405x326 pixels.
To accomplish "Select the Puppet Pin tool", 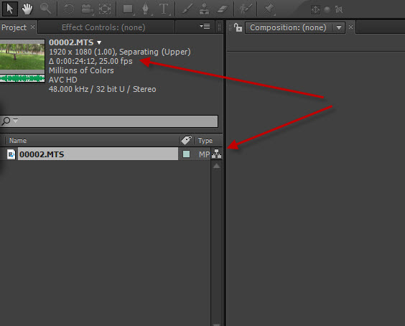I will (x=269, y=9).
